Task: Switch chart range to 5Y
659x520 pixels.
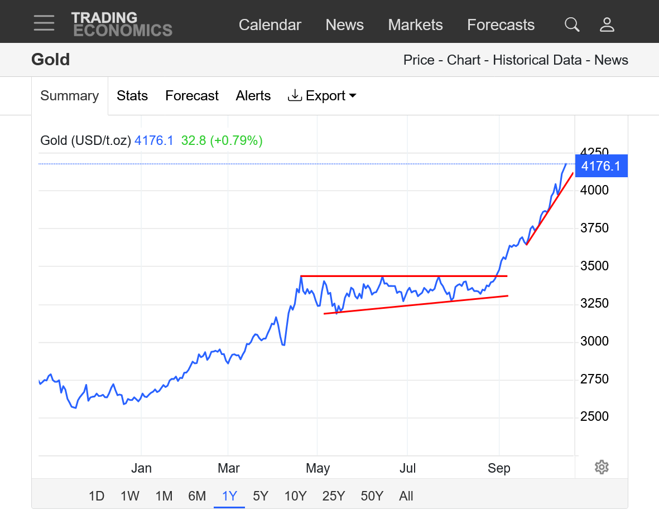Action: coord(261,496)
